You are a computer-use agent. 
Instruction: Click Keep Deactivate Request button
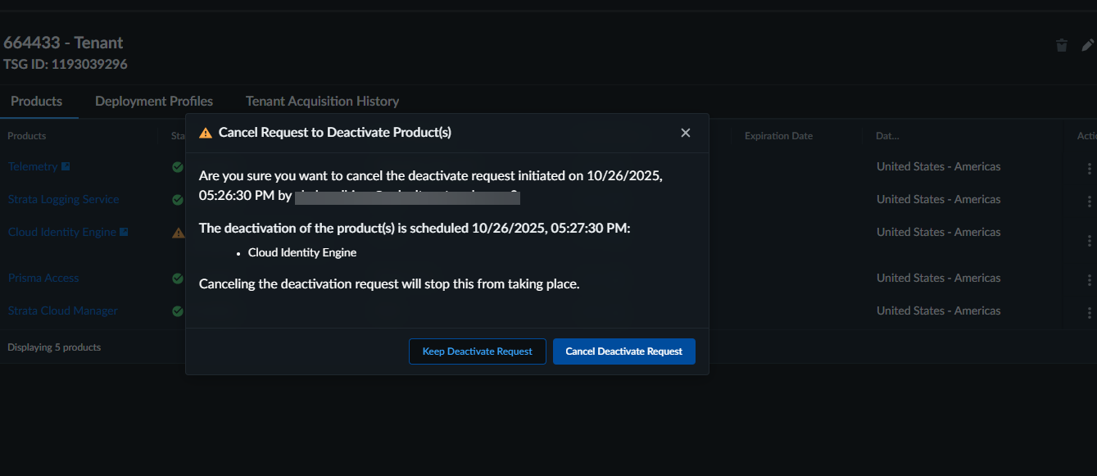coord(478,351)
